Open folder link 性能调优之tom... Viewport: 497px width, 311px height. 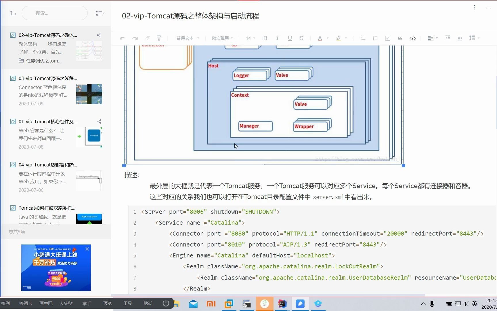coord(40,61)
